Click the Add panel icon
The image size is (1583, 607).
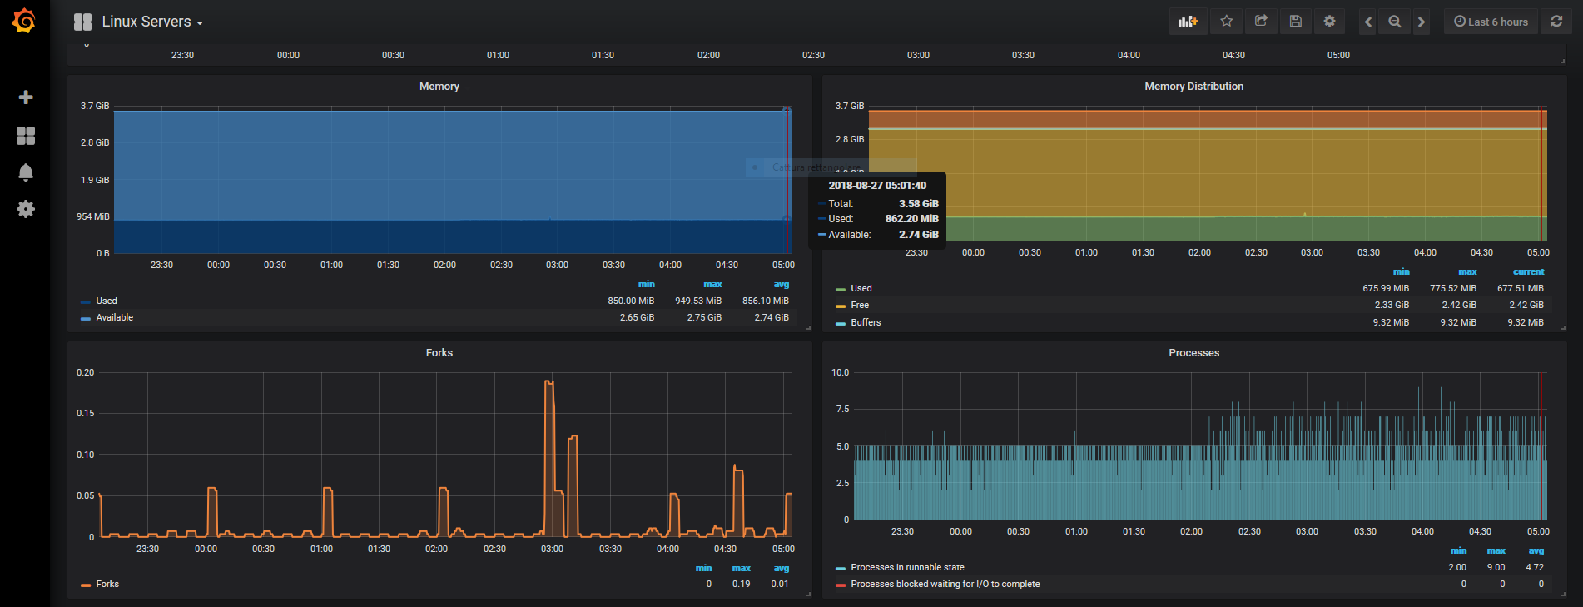[x=1188, y=22]
